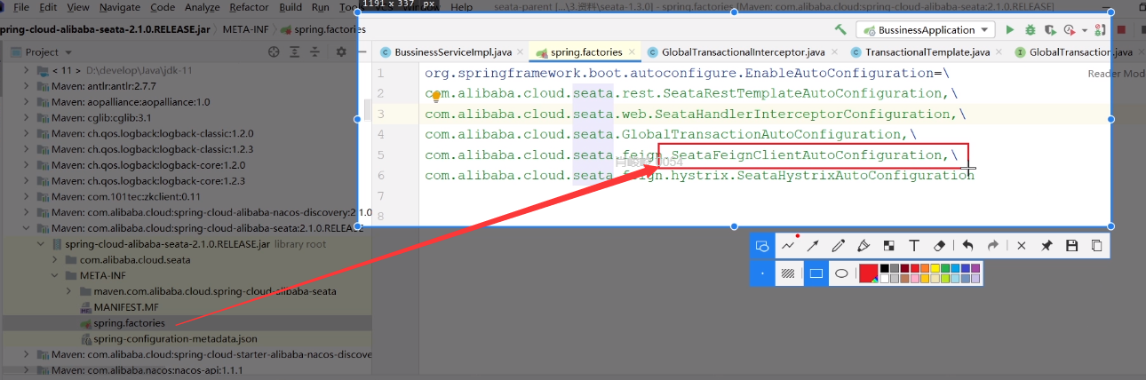This screenshot has height=380, width=1146.
Task: Open the Refactor menu
Action: [249, 7]
